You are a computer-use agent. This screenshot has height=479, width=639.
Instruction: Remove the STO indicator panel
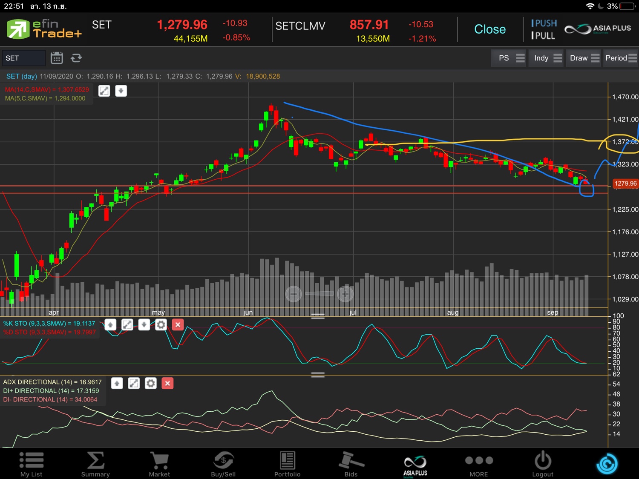click(178, 325)
